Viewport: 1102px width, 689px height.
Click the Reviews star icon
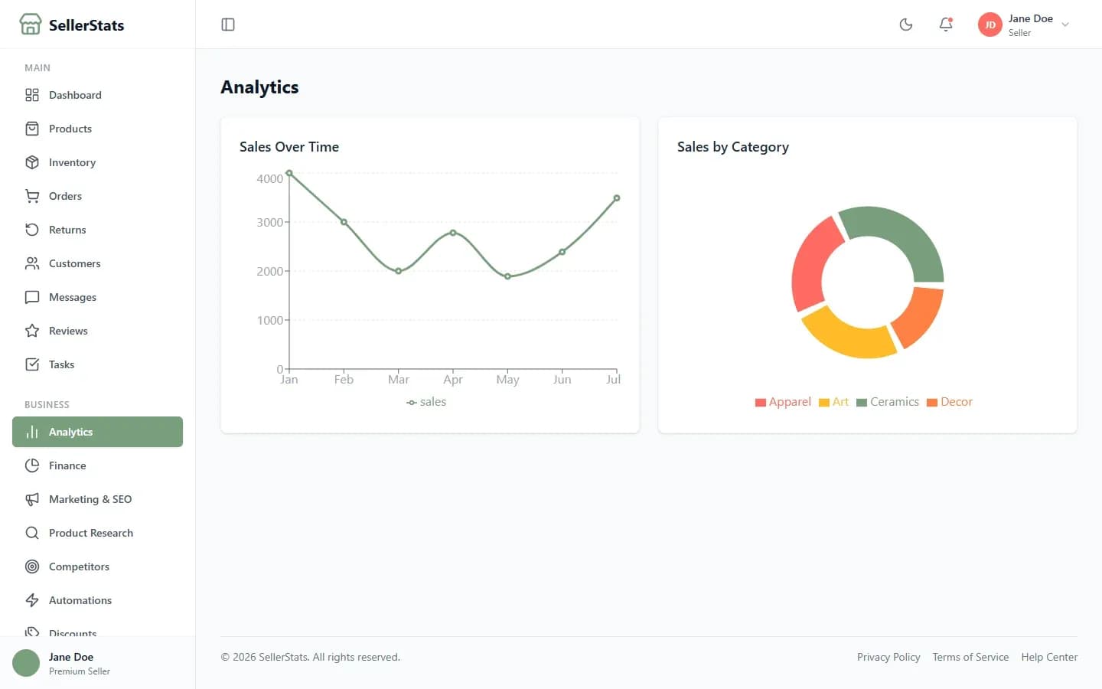click(32, 331)
